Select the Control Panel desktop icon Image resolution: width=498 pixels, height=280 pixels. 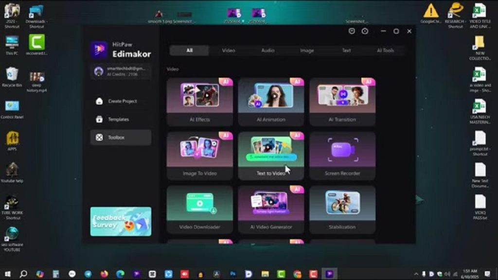12,110
